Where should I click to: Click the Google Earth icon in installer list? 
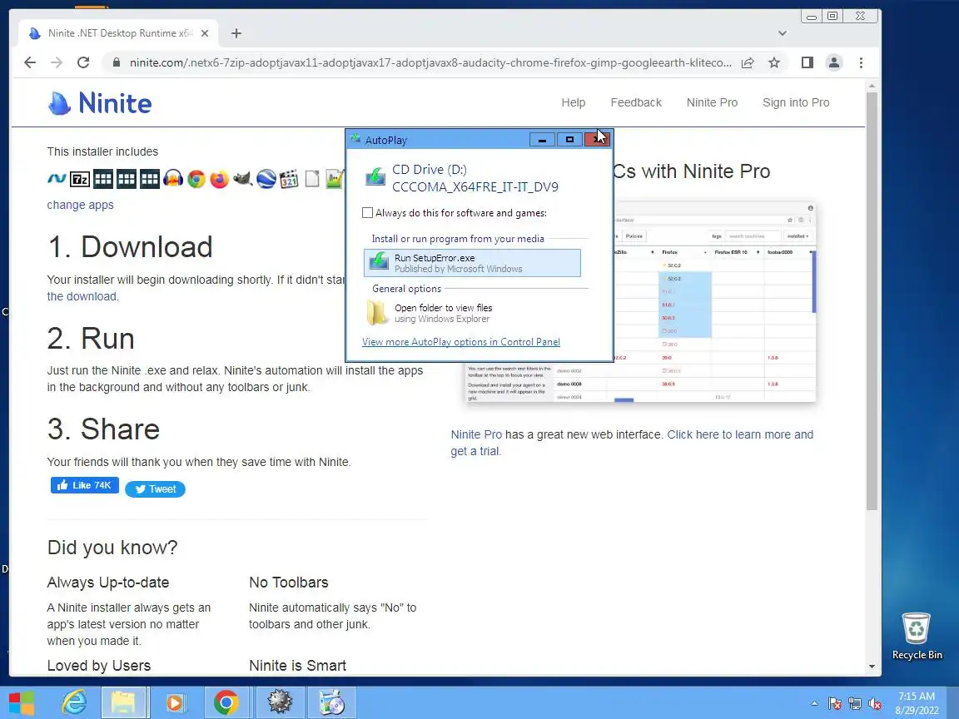click(x=266, y=179)
